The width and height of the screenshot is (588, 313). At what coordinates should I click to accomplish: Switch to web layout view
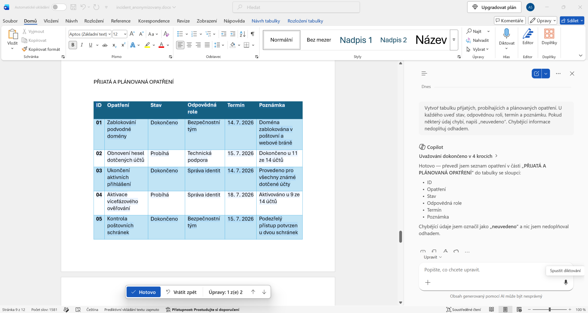[x=519, y=310]
